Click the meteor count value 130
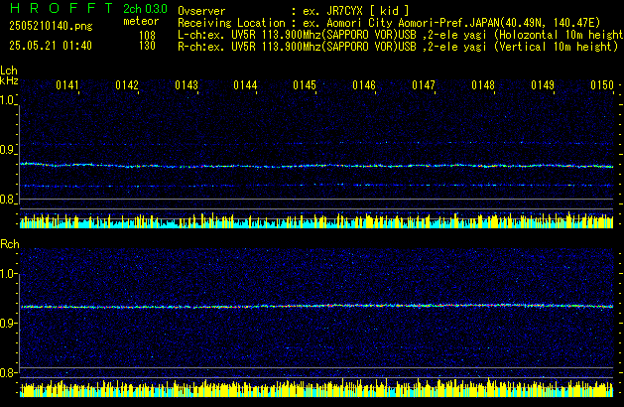 pyautogui.click(x=147, y=46)
